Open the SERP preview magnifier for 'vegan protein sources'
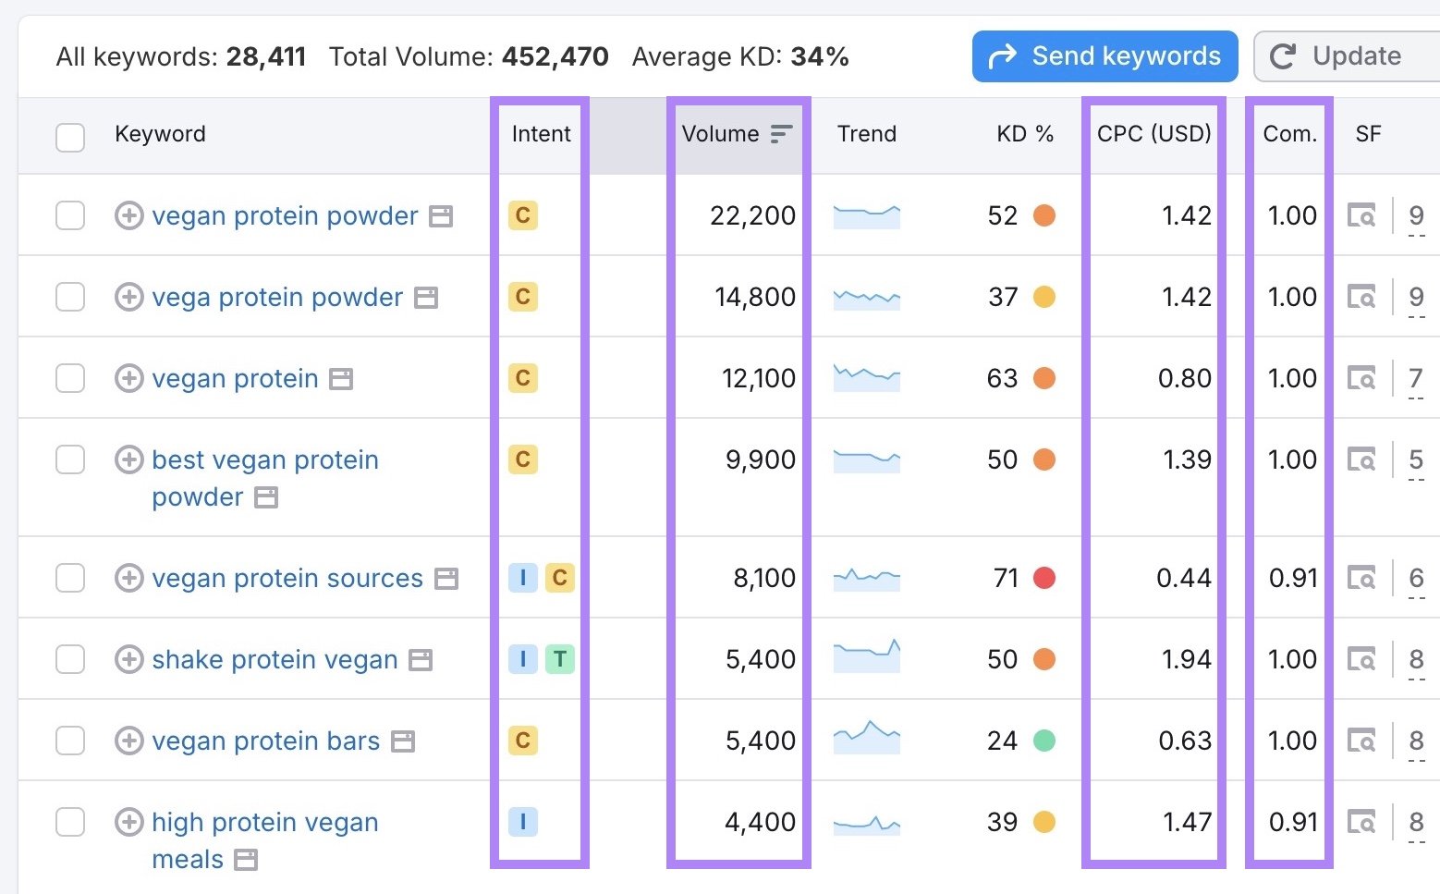 1363,578
